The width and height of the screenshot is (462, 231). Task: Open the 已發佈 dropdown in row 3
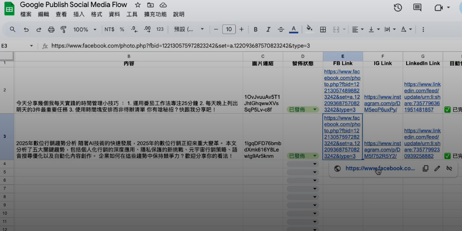click(303, 156)
